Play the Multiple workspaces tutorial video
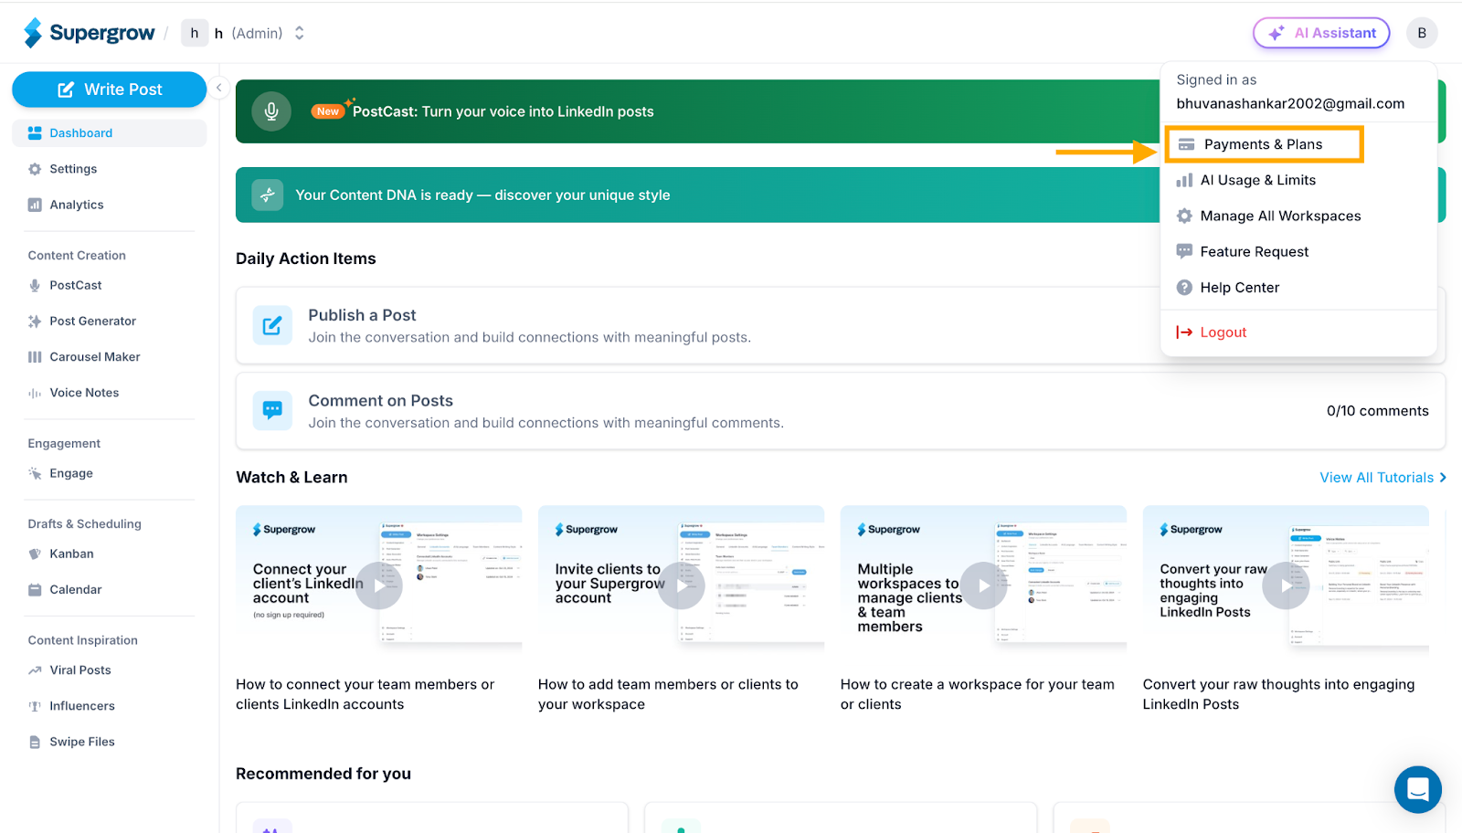 pyautogui.click(x=984, y=585)
